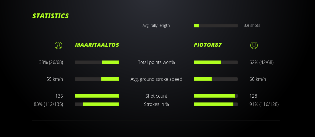Click the 62% (42/68) value
The width and height of the screenshot is (315, 137).
coord(261,62)
